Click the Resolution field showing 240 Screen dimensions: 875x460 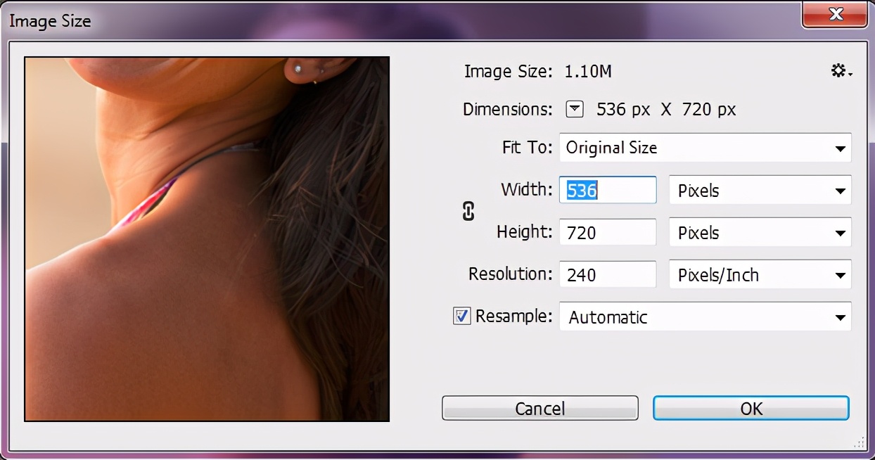pos(607,274)
